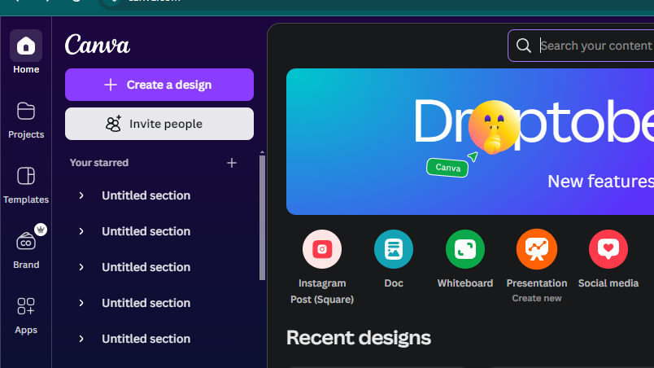Open Brand kit in sidebar
This screenshot has height=368, width=654.
click(26, 248)
